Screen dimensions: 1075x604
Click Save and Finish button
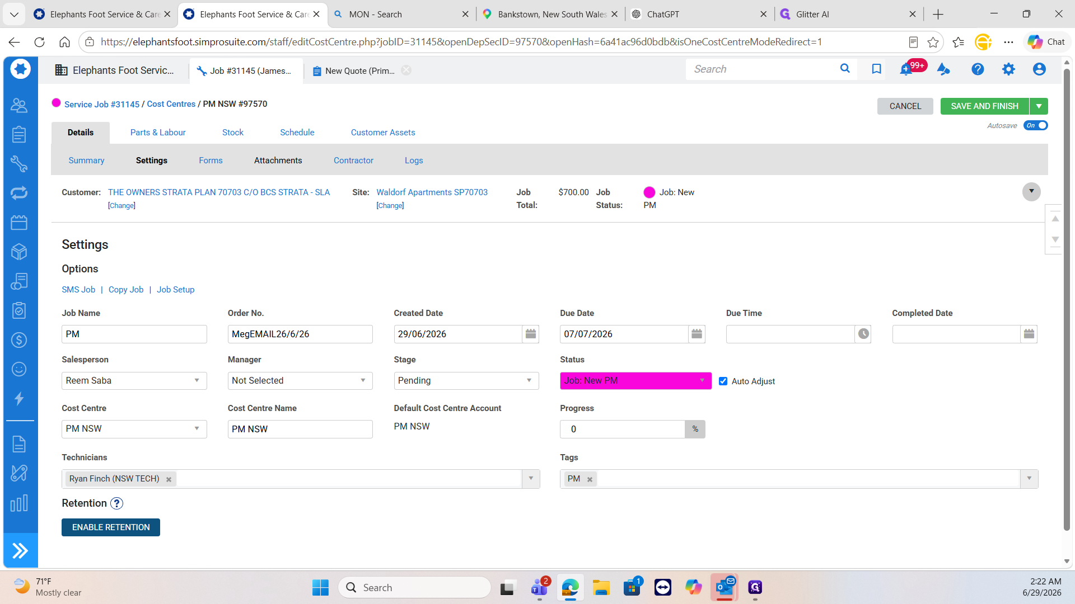click(x=985, y=106)
